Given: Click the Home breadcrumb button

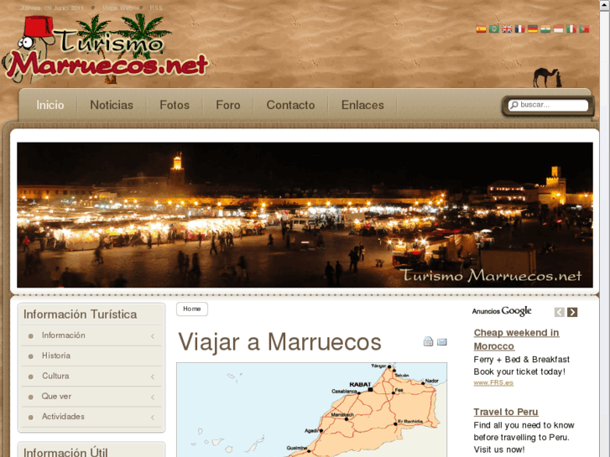Looking at the screenshot, I should pos(192,309).
